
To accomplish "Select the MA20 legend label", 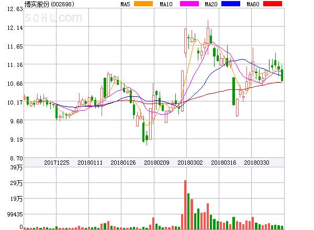I will (211, 4).
